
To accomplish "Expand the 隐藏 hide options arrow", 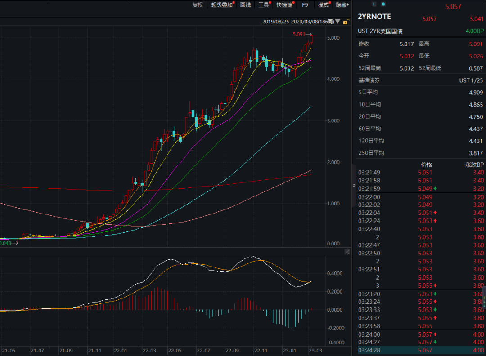I will (x=342, y=5).
